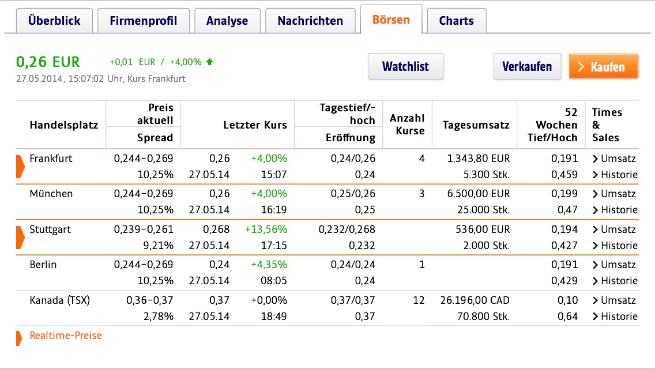The width and height of the screenshot is (655, 369).
Task: Switch to the Überblick tab
Action: point(54,21)
